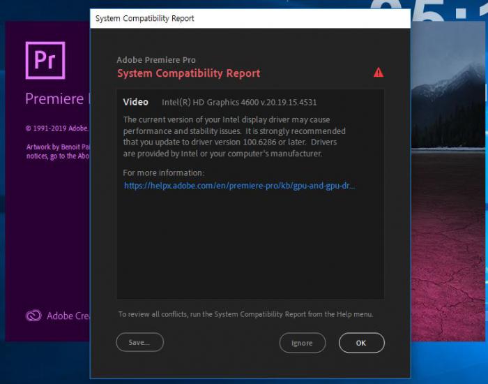Click the red warning triangle icon

[379, 73]
